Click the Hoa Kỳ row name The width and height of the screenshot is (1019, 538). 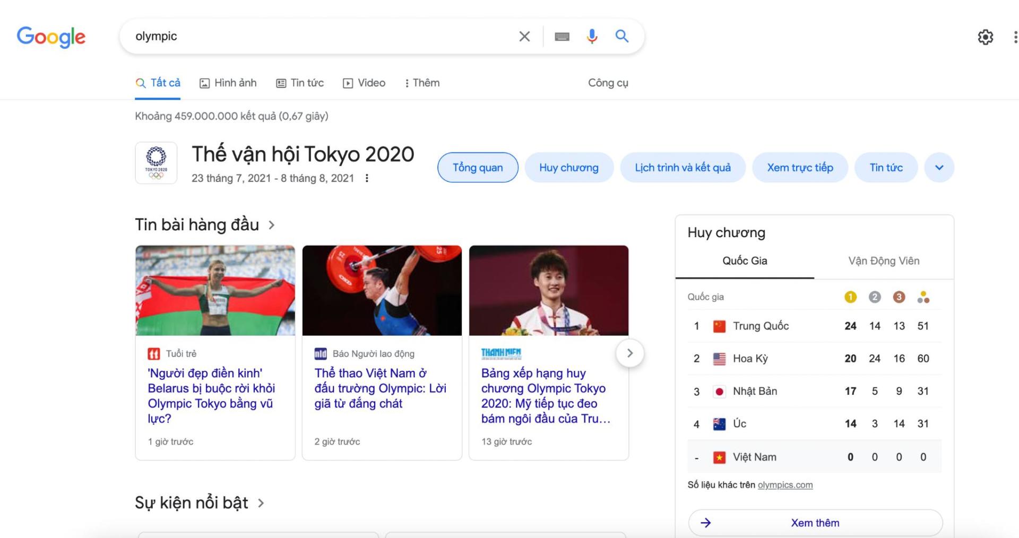(x=750, y=359)
